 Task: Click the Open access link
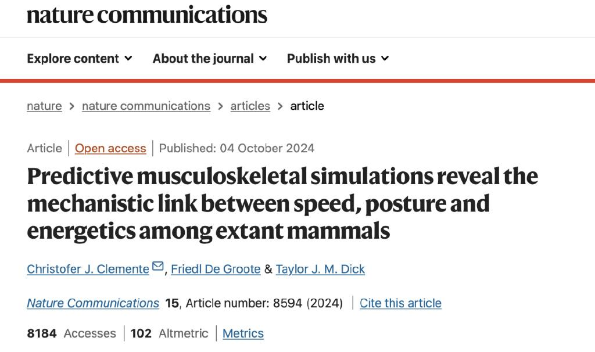(110, 148)
